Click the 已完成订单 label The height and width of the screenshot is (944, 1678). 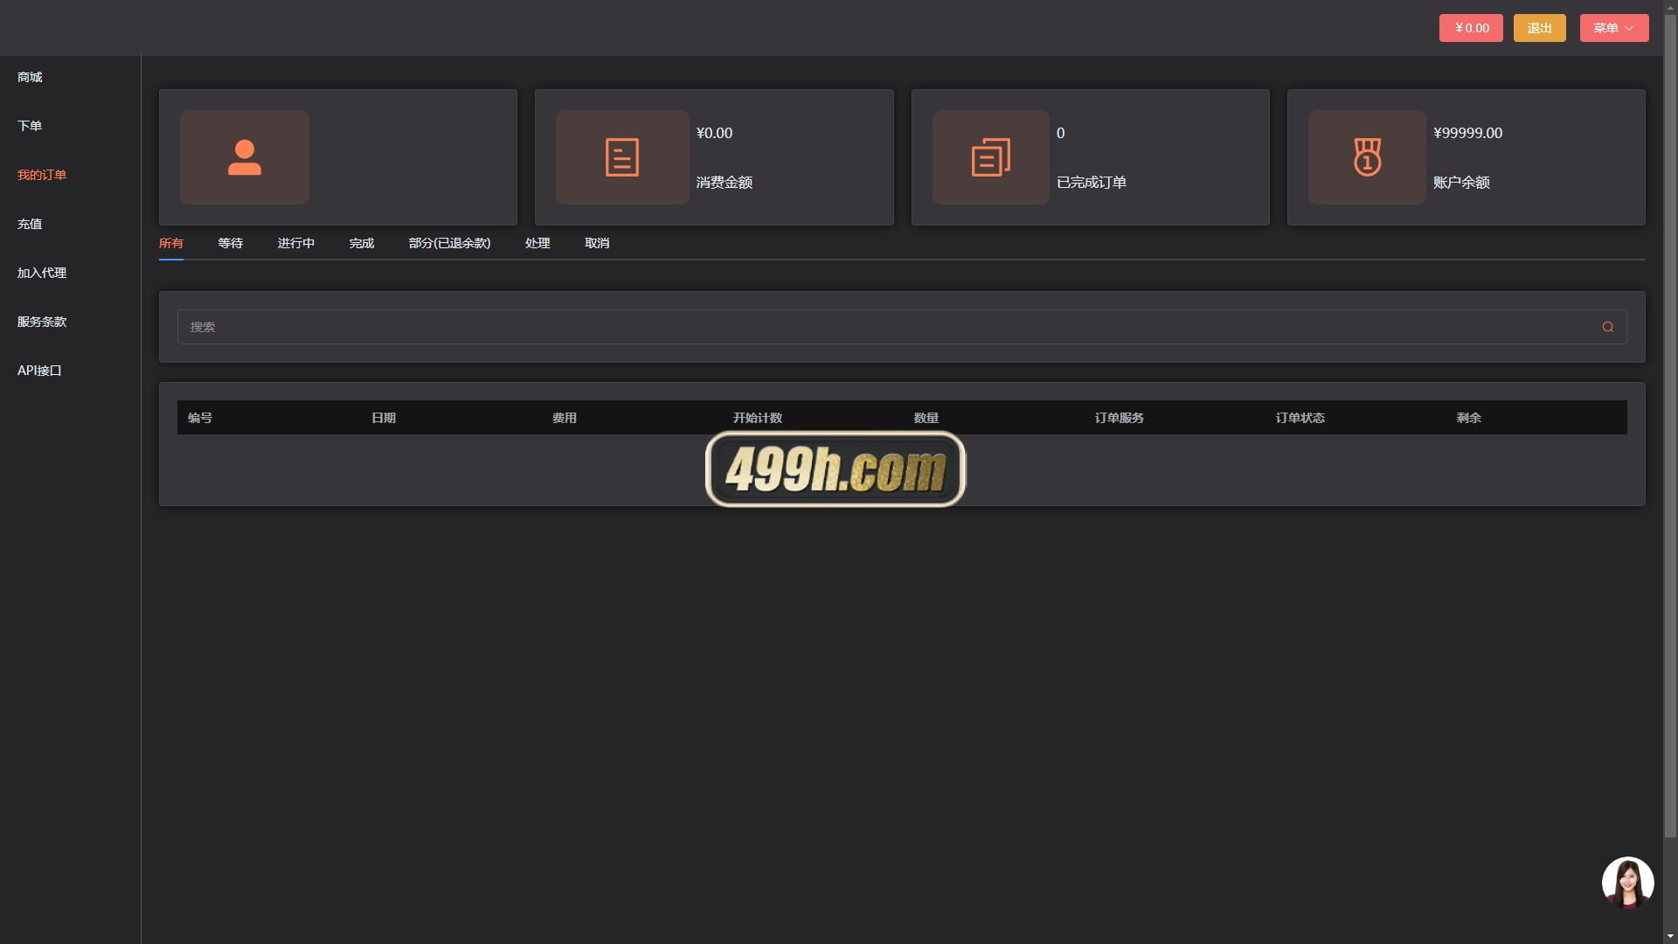[x=1092, y=183]
